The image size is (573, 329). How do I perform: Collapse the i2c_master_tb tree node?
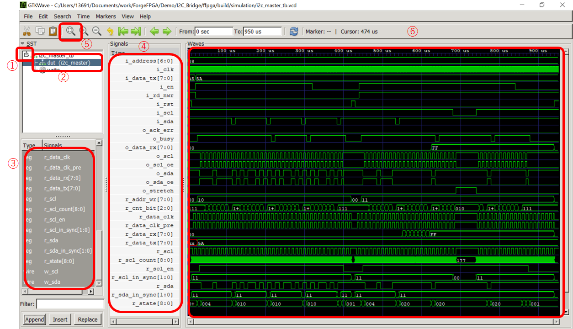pyautogui.click(x=27, y=55)
